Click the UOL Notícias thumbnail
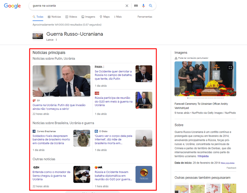Image resolution: width=247 pixels, height=193 pixels. (144, 174)
